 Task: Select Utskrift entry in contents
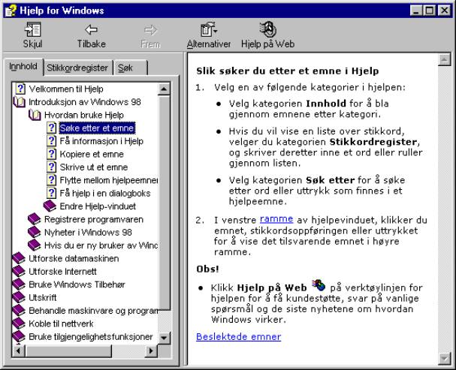click(43, 298)
